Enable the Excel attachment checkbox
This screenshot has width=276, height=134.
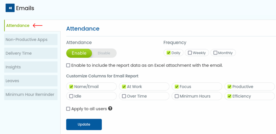coord(68,65)
